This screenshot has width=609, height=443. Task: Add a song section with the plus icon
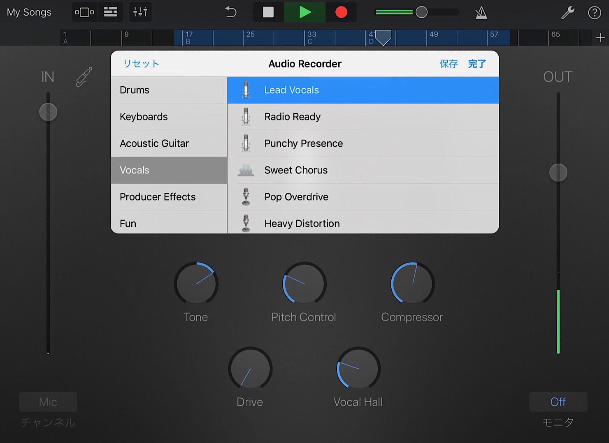pyautogui.click(x=600, y=38)
